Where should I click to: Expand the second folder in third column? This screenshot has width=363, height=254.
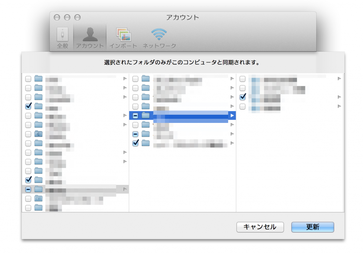tap(339, 96)
